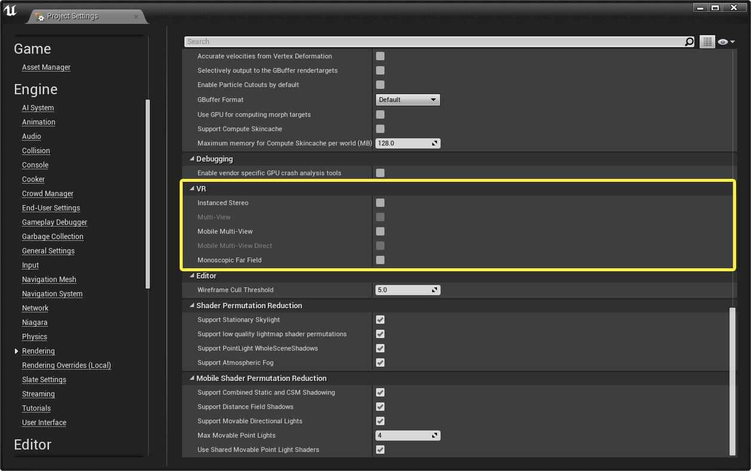Click the spinner arrow on Wireframe Cull Threshold
The image size is (751, 471).
tap(435, 290)
